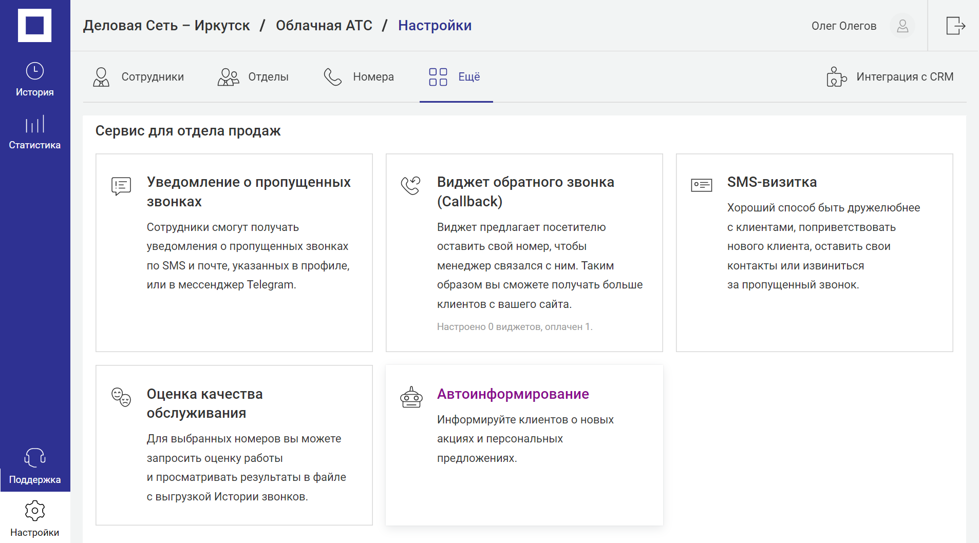Image resolution: width=979 pixels, height=543 pixels.
Task: Click the Номера phone handset icon
Action: [333, 77]
